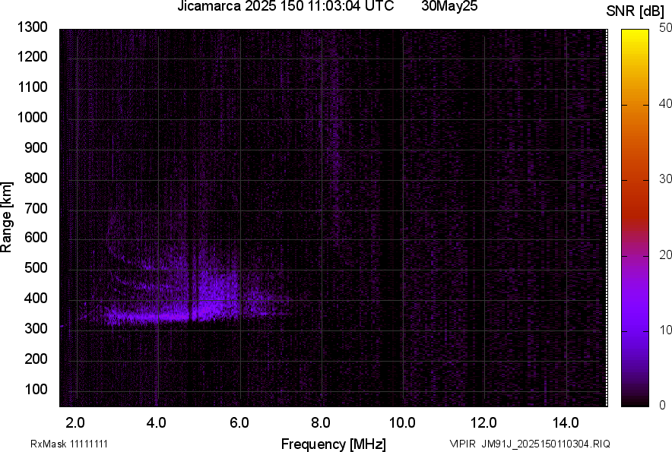The width and height of the screenshot is (672, 452).
Task: Click the 'Frequency [MHz]' axis label
Action: point(334,444)
